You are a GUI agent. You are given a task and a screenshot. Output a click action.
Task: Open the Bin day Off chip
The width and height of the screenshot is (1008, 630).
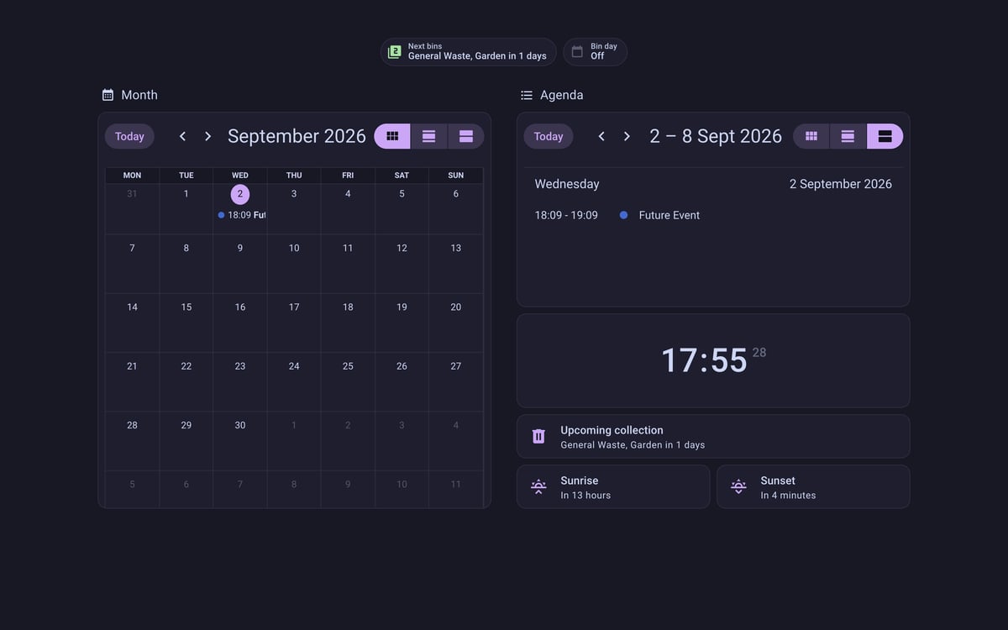pos(595,52)
